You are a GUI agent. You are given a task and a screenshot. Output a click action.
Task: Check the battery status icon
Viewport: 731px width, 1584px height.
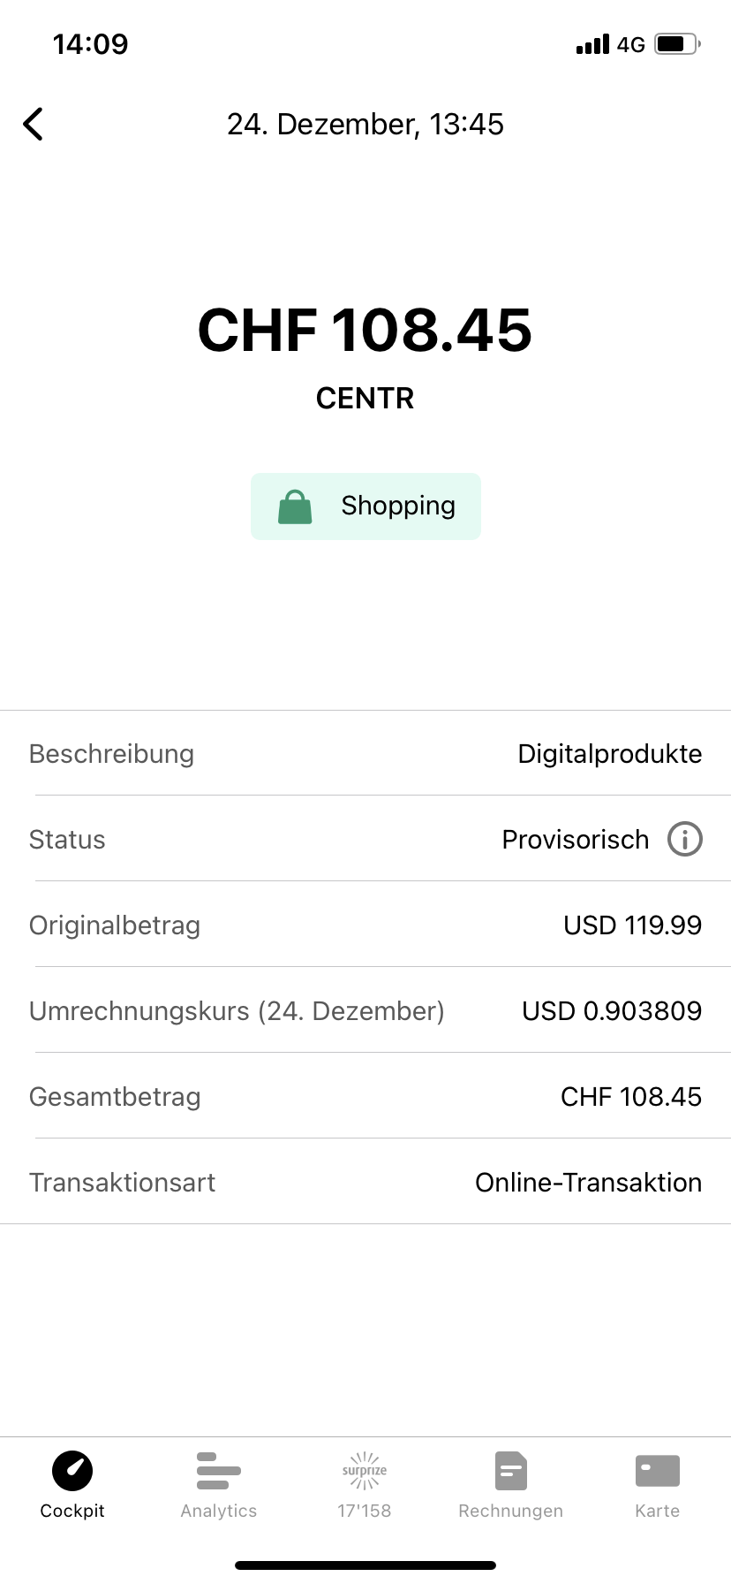(x=677, y=44)
